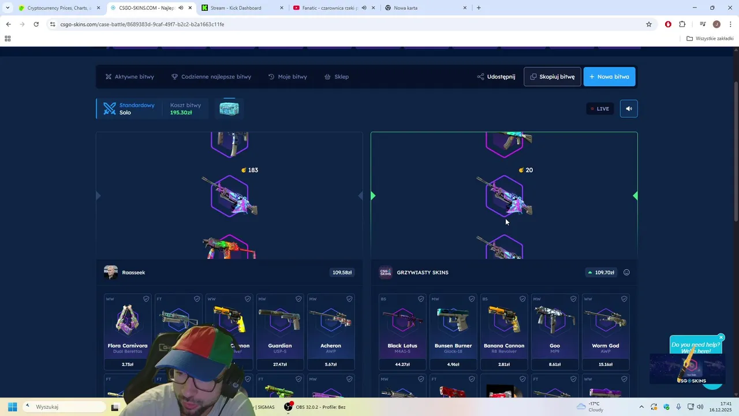
Task: Toggle the check mark on Goo MP9 card
Action: 573,299
